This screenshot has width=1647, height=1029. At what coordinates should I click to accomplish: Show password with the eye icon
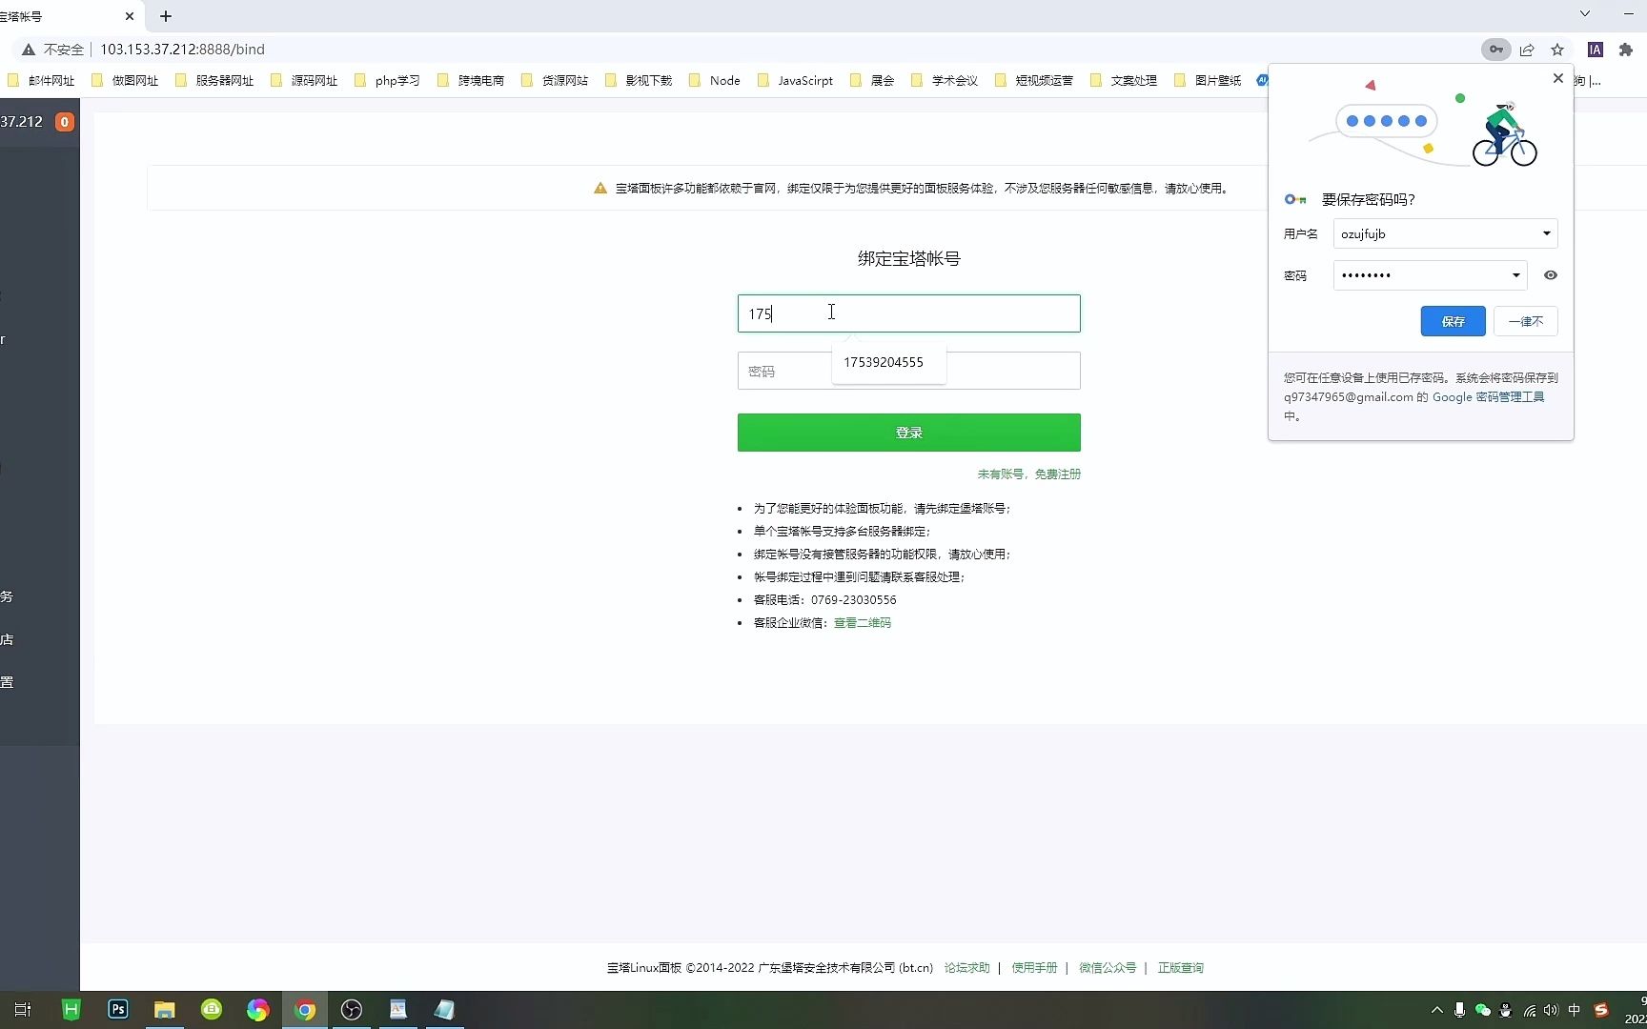coord(1551,275)
